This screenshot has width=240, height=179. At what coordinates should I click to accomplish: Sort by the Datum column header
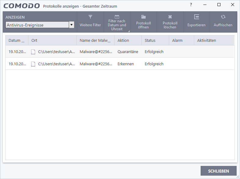click(x=16, y=41)
